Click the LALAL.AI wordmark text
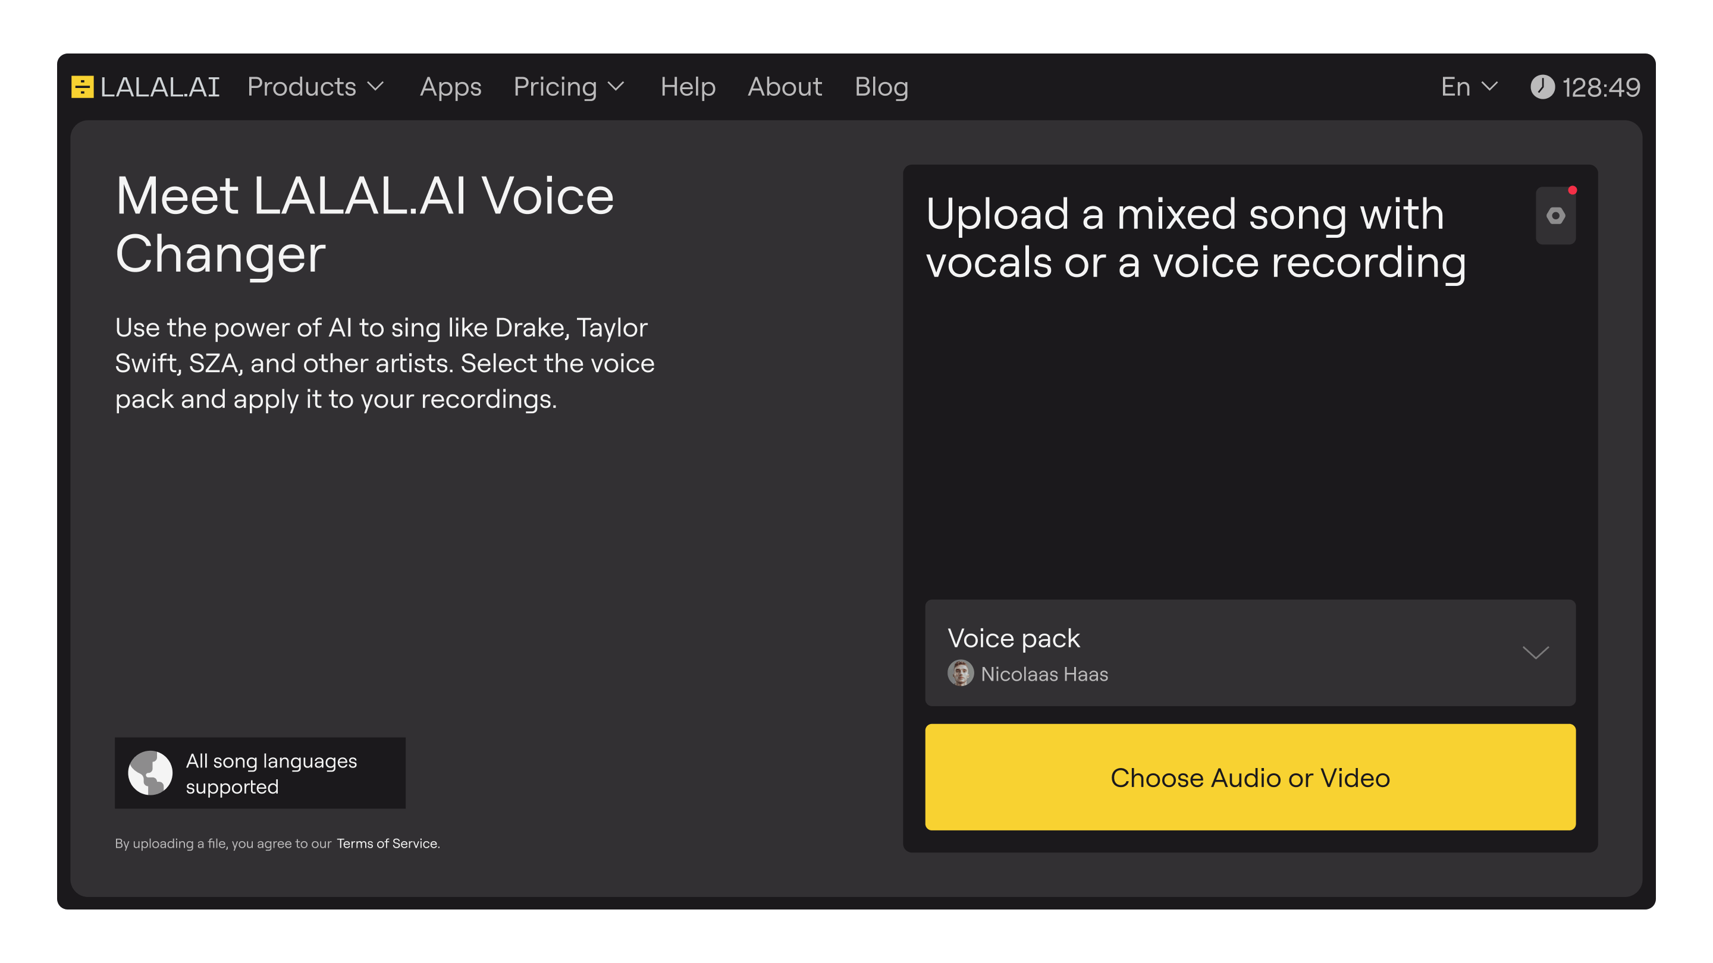This screenshot has width=1713, height=963. 159,87
